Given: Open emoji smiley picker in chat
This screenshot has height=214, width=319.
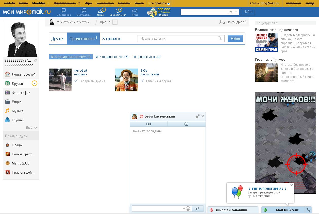Looking at the screenshot, I should 188,208.
